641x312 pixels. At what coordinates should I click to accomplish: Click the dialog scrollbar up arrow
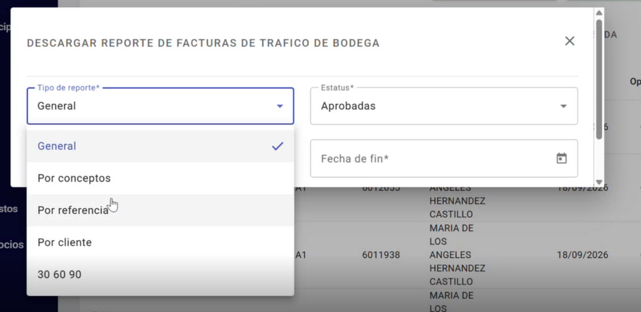point(599,13)
